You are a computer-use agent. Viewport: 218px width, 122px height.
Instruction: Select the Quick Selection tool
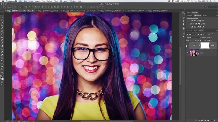2,22
